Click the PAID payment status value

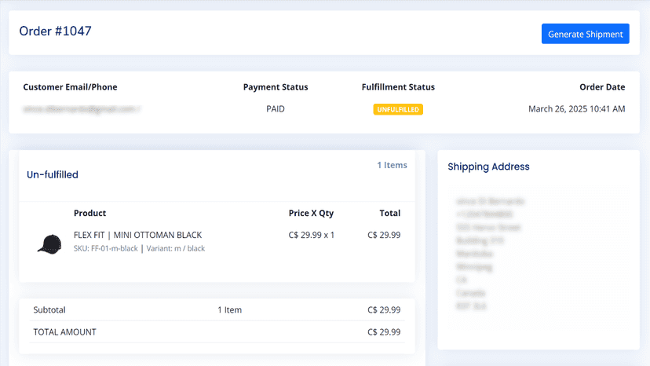(x=276, y=109)
